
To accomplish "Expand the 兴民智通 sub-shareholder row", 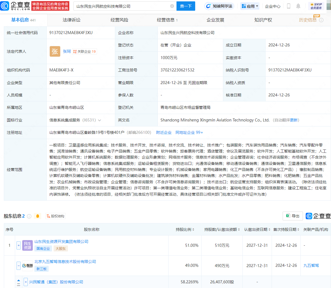I will pos(26,282).
